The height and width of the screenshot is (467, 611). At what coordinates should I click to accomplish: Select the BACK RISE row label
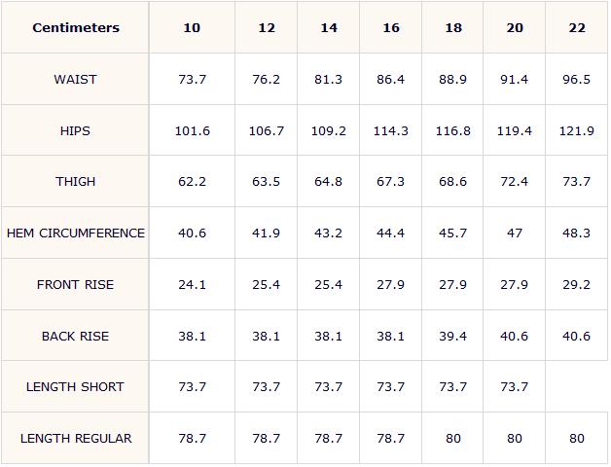[75, 336]
